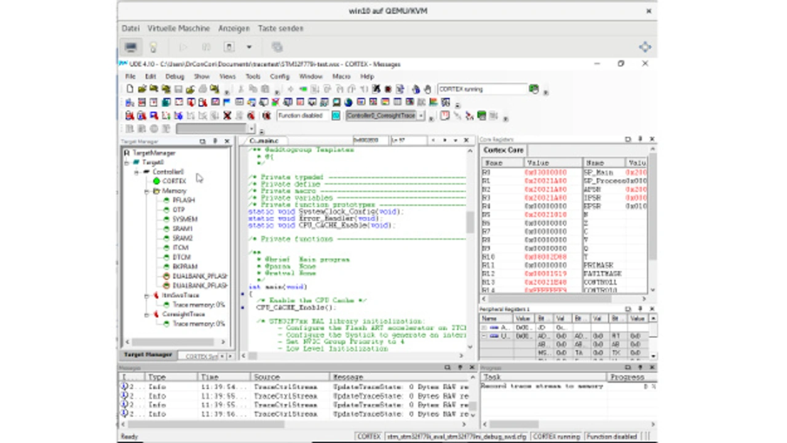Viewport: 787px width, 443px height.
Task: Click the Save icon on the toolbar
Action: pos(178,89)
